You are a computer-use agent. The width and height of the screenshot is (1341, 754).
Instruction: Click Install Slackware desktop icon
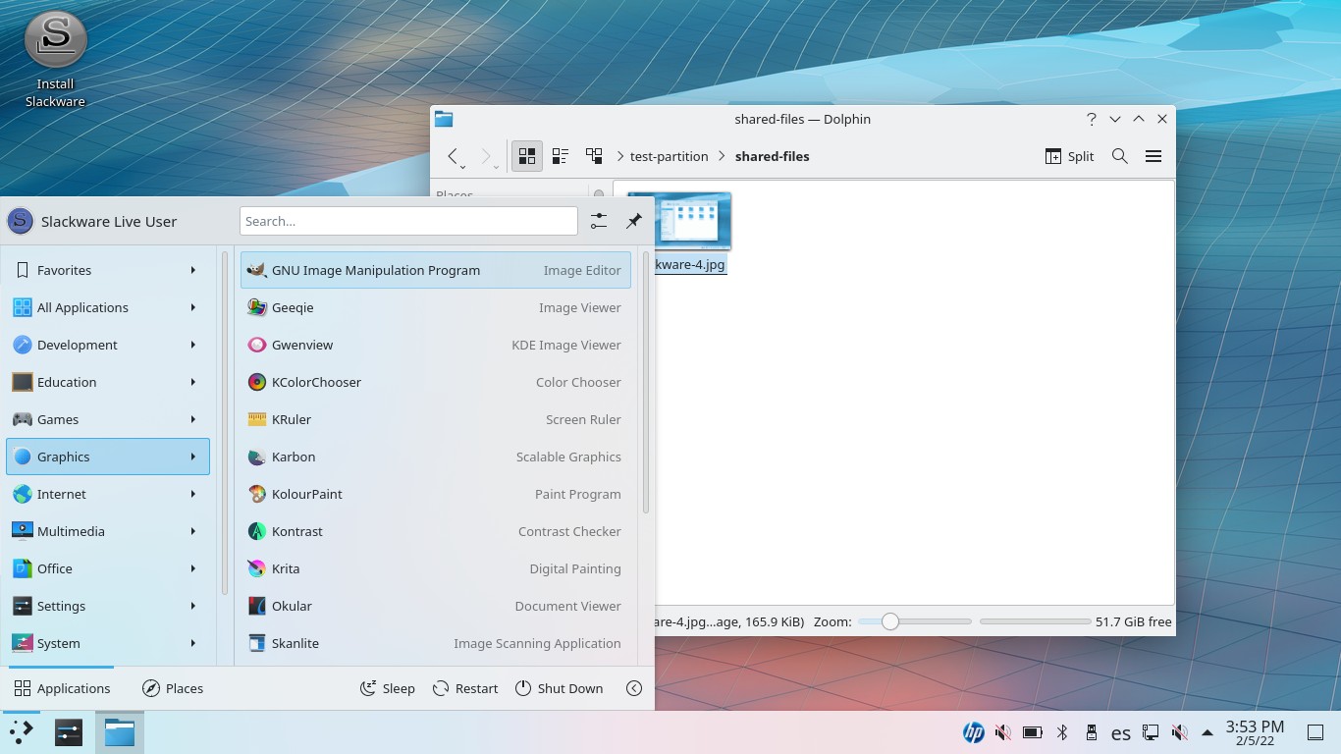point(55,59)
